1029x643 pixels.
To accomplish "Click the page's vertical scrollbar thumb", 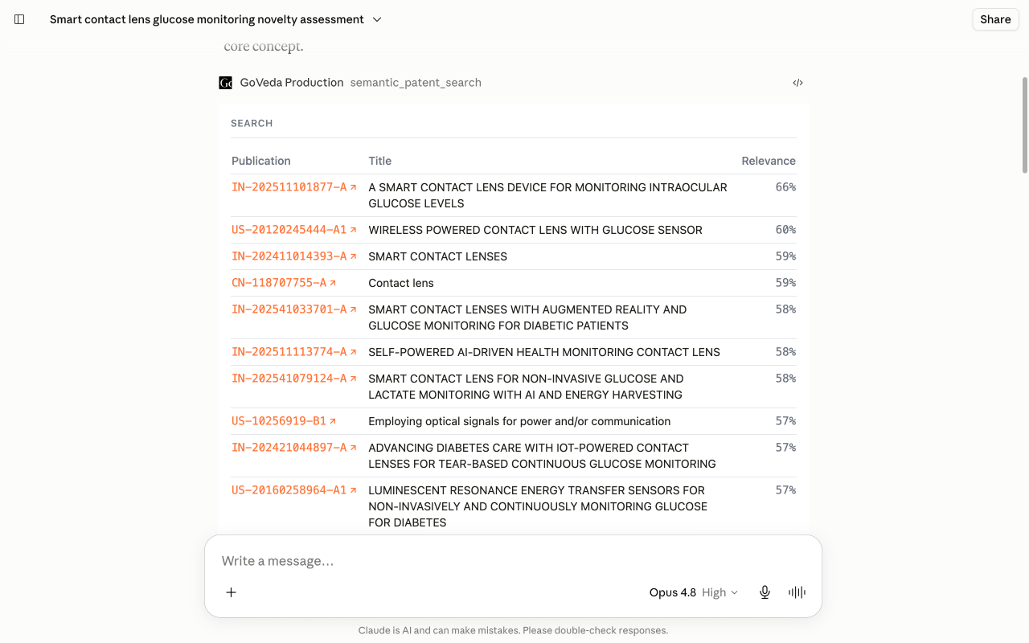I will (1024, 125).
